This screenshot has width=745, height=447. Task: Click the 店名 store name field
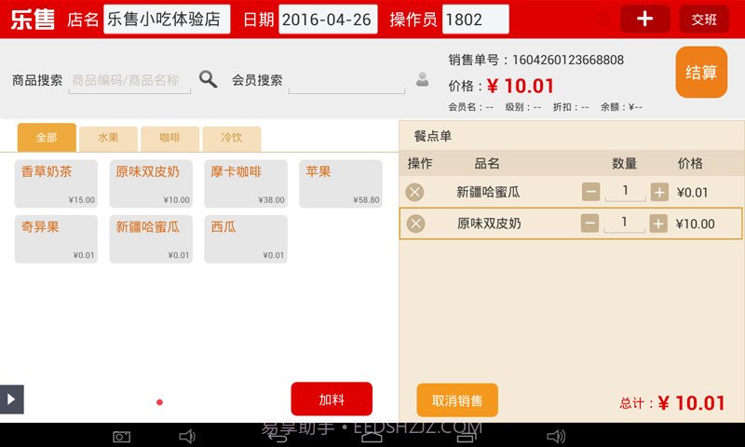167,19
